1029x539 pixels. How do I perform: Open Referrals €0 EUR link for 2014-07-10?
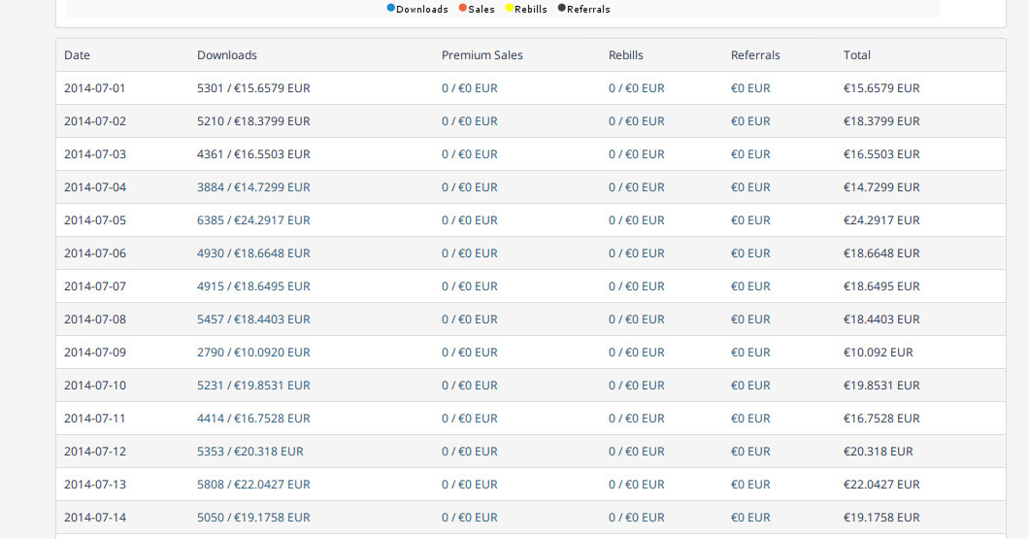[750, 386]
